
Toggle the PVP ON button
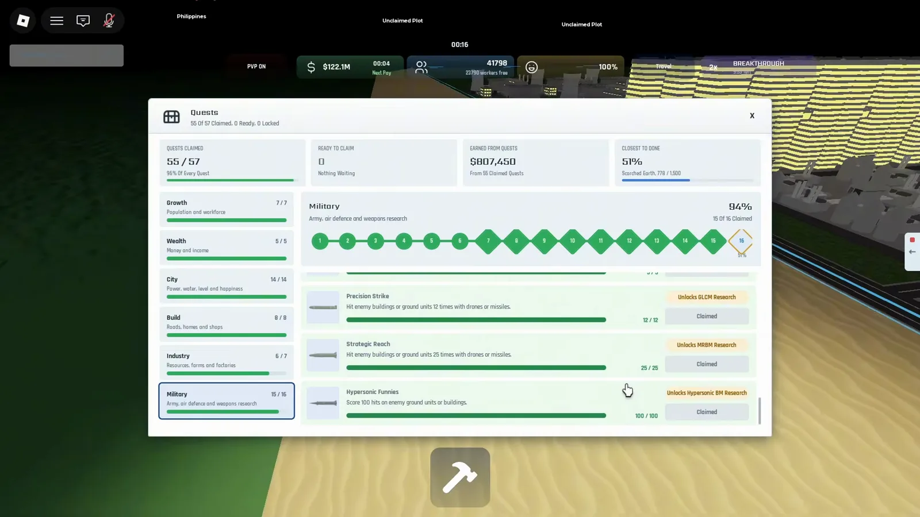[256, 67]
